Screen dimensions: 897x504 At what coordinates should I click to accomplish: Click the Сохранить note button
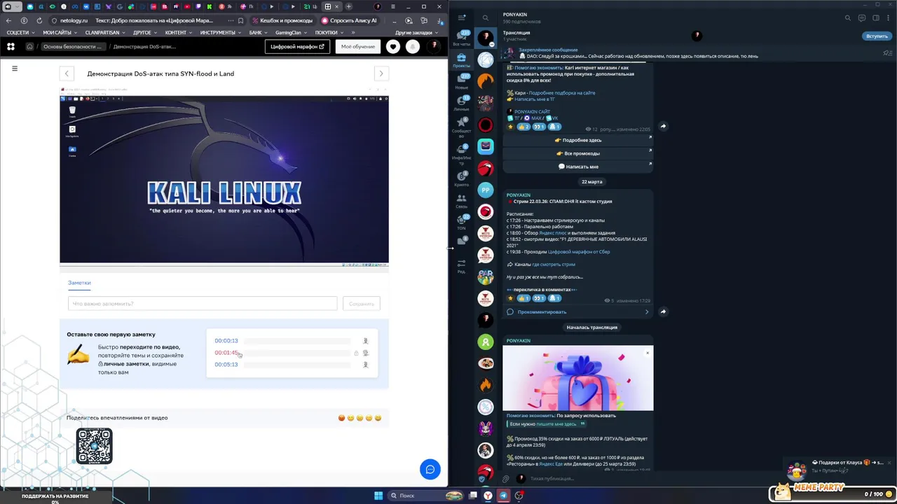pos(362,304)
